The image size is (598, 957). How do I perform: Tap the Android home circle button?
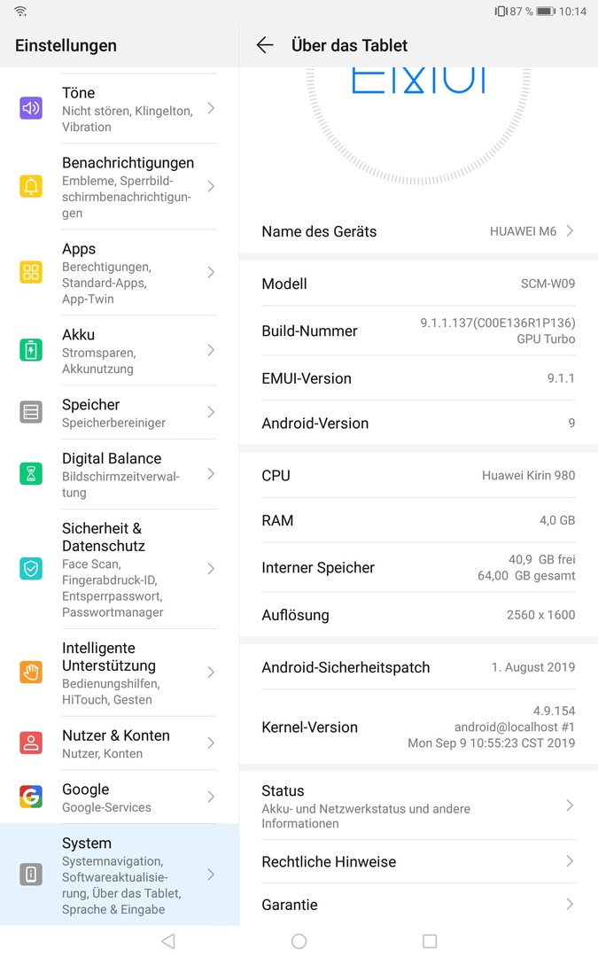coord(299,941)
